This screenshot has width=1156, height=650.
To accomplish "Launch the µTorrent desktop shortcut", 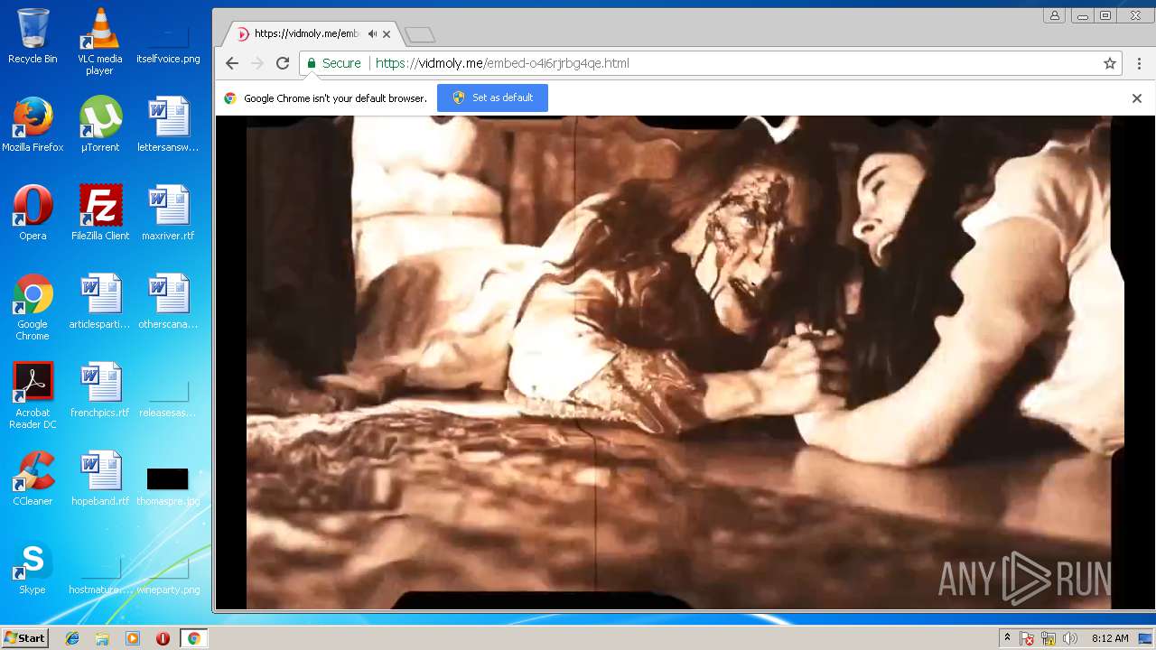I will pos(99,125).
